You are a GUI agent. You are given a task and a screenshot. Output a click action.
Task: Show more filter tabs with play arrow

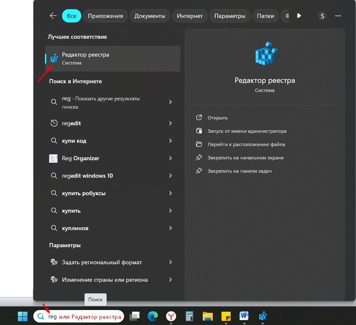299,16
